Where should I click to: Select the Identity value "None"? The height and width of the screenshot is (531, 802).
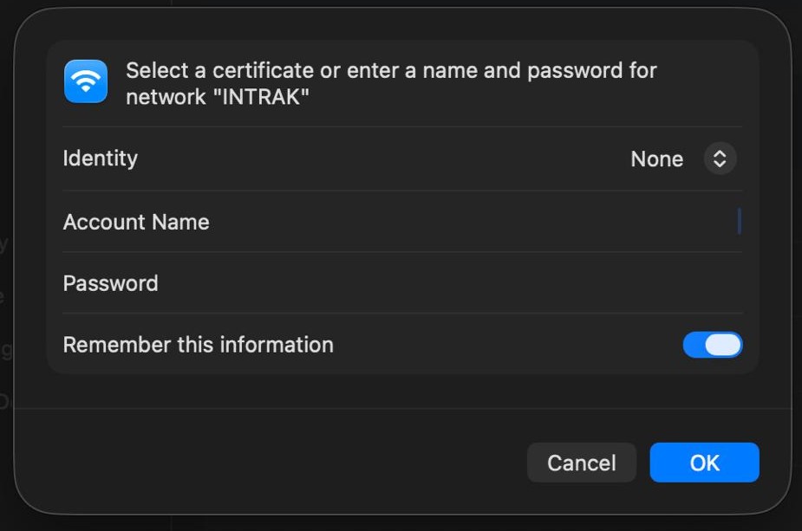[656, 159]
